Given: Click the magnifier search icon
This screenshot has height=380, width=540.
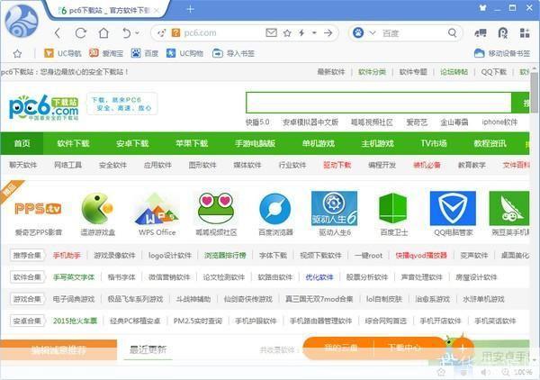Looking at the screenshot, I should click(x=452, y=33).
